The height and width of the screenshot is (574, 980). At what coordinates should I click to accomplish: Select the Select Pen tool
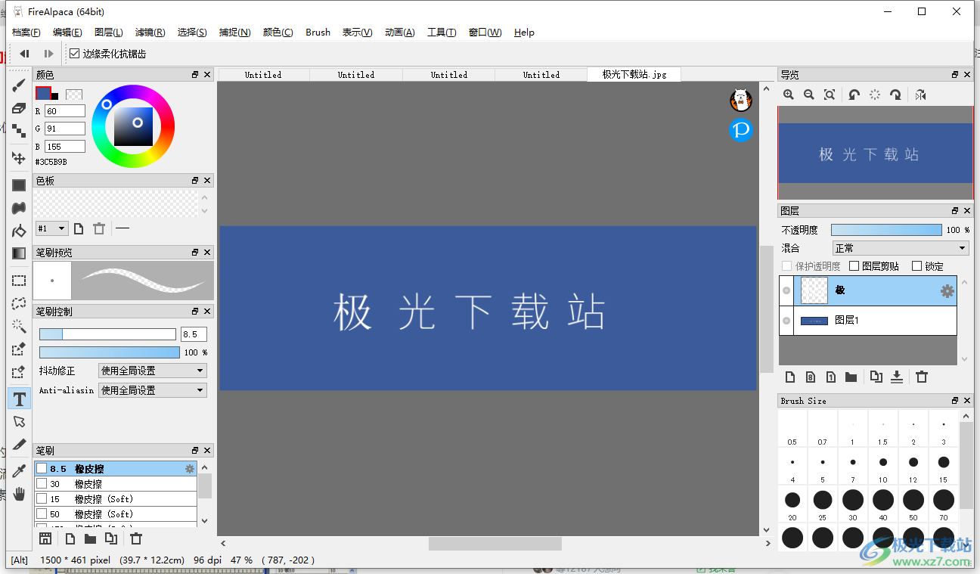pos(19,349)
